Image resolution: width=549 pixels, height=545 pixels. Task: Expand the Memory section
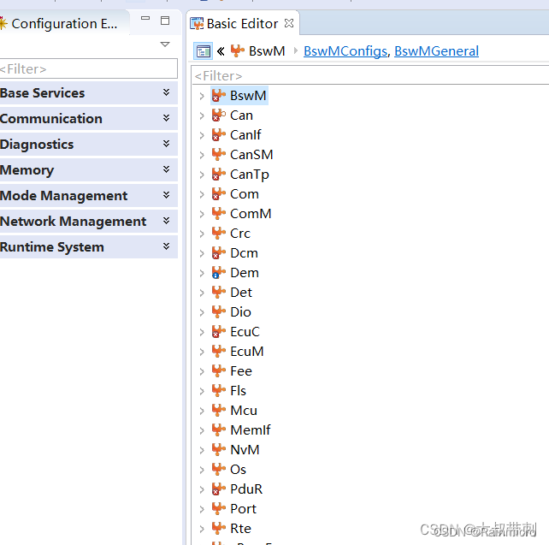[x=166, y=169]
